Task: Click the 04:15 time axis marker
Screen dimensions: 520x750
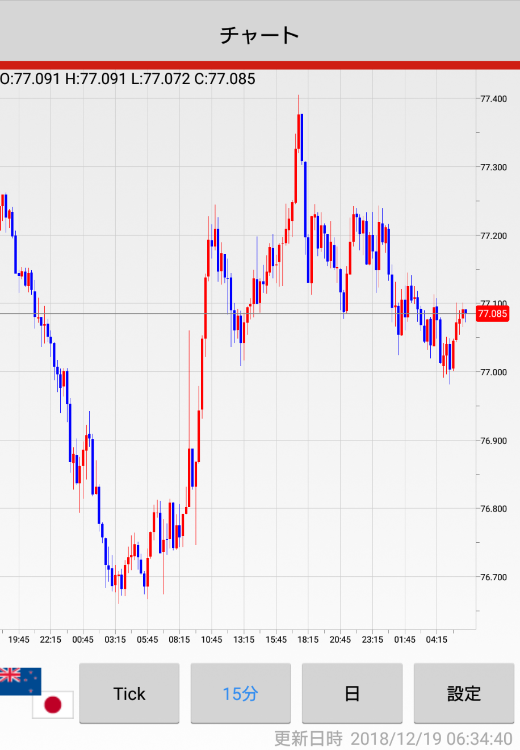Action: pyautogui.click(x=437, y=639)
